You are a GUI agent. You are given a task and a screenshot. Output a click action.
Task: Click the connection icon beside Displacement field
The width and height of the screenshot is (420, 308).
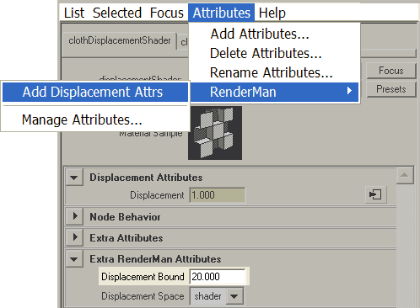click(375, 194)
